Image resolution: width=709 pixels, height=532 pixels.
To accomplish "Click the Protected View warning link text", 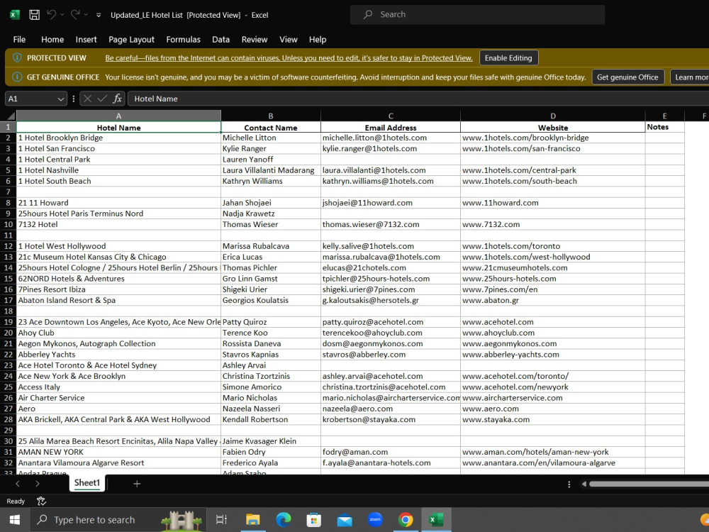I will point(289,58).
